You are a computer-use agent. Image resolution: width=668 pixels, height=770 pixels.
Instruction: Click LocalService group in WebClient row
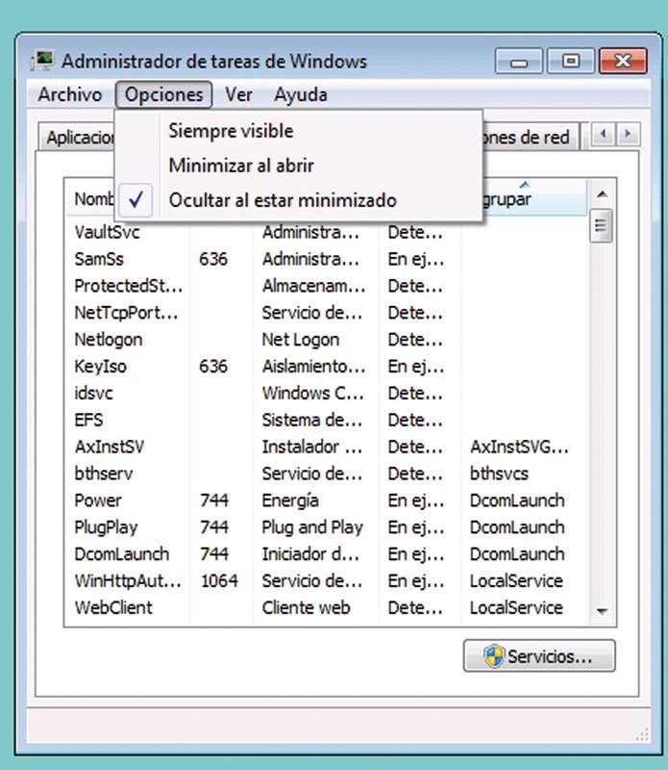point(516,608)
